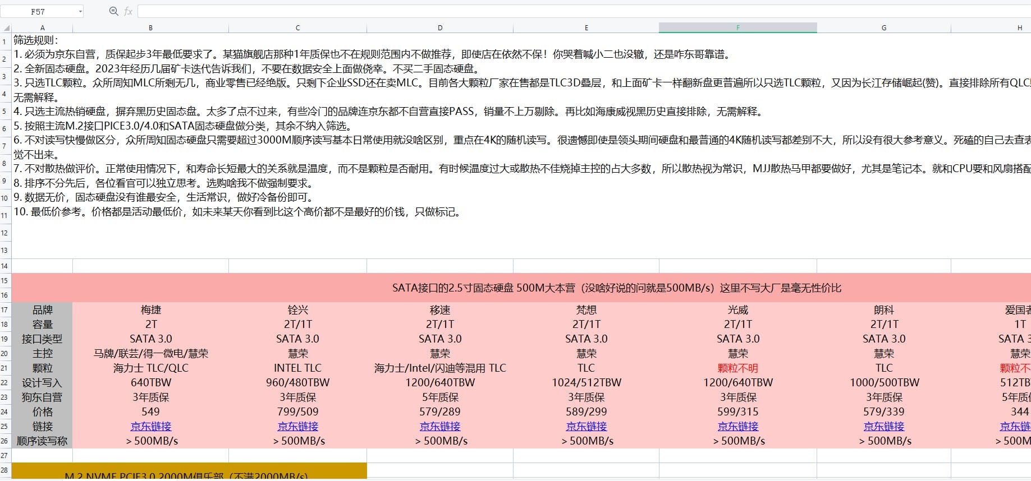1031x481 pixels.
Task: Click the 铨兴 brand cell
Action: (x=297, y=309)
